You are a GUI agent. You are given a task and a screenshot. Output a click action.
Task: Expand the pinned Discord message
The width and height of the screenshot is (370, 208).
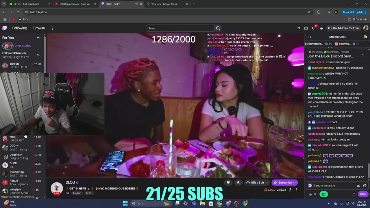click(x=363, y=55)
